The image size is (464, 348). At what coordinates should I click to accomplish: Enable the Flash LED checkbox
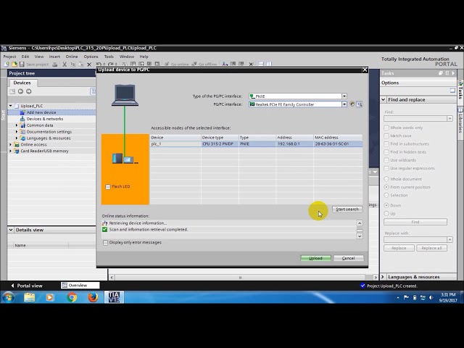click(108, 187)
